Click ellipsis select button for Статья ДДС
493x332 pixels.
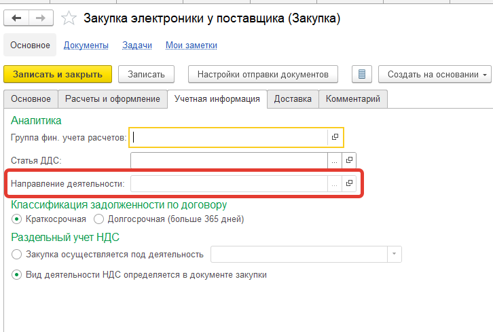pyautogui.click(x=334, y=160)
